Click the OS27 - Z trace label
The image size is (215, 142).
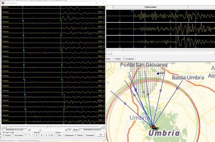tap(101, 7)
